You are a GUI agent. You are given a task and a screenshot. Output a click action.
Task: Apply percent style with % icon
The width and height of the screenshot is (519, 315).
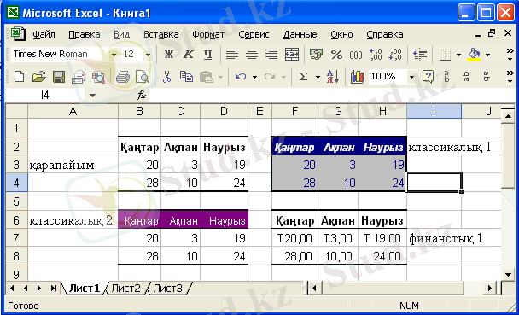point(336,55)
